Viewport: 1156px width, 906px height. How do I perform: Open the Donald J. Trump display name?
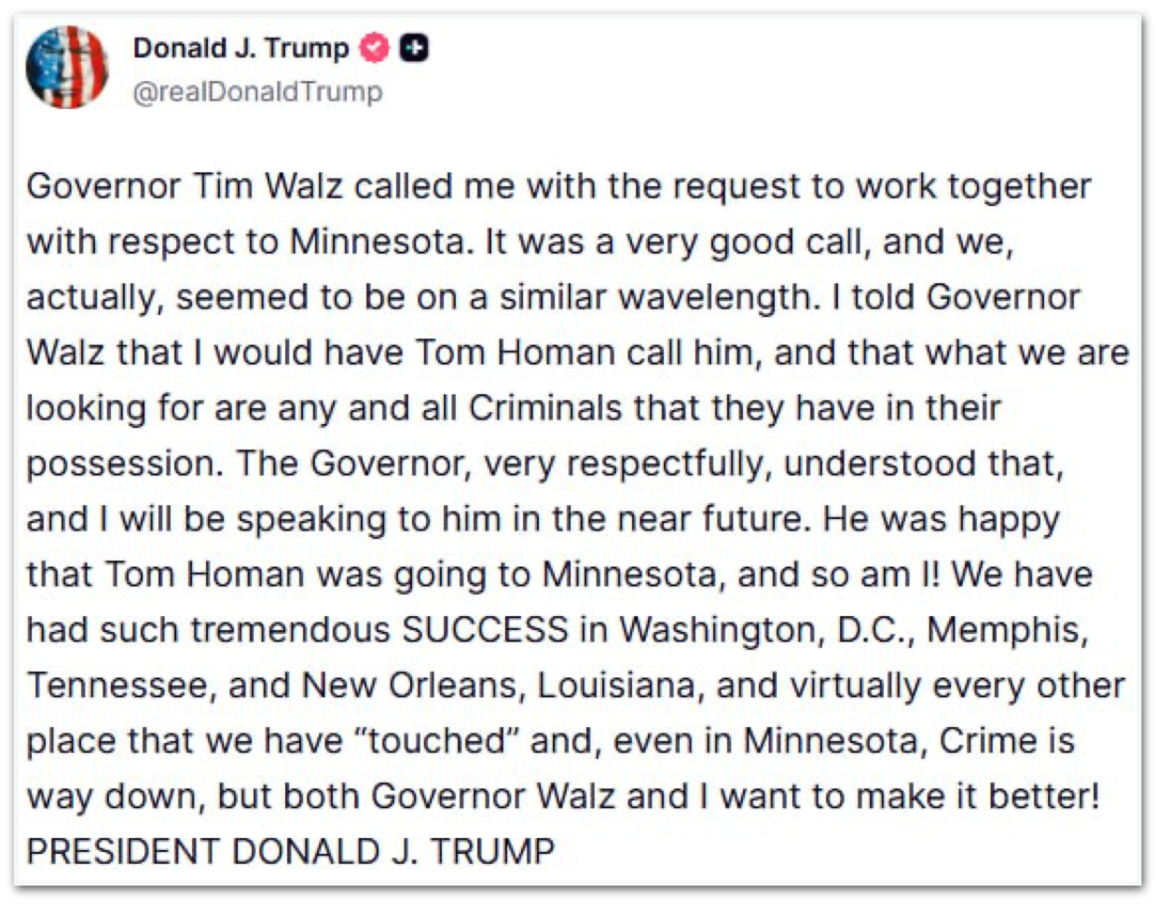point(241,48)
